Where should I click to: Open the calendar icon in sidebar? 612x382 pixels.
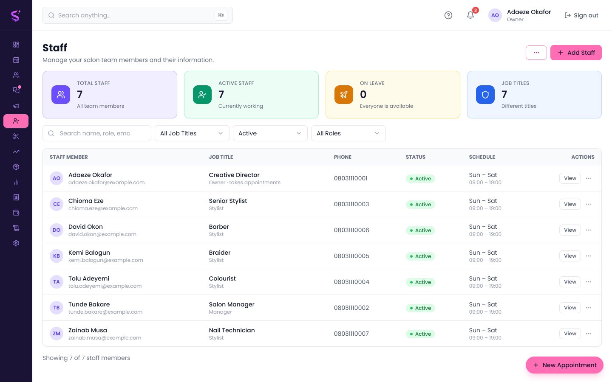click(16, 60)
